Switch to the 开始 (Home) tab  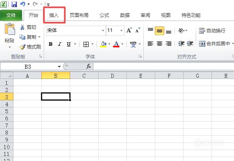(33, 15)
